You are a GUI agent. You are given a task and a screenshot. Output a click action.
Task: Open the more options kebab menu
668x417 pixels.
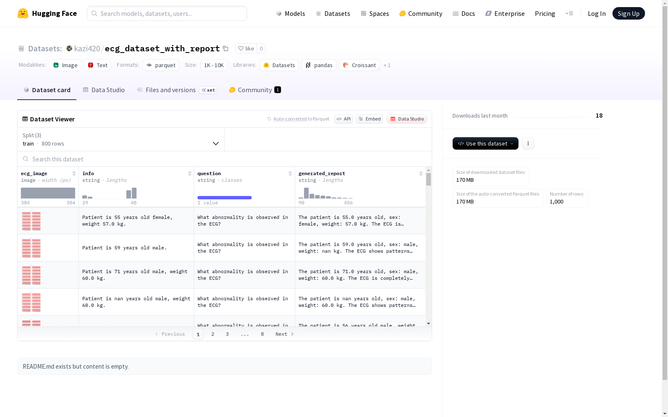pyautogui.click(x=528, y=143)
